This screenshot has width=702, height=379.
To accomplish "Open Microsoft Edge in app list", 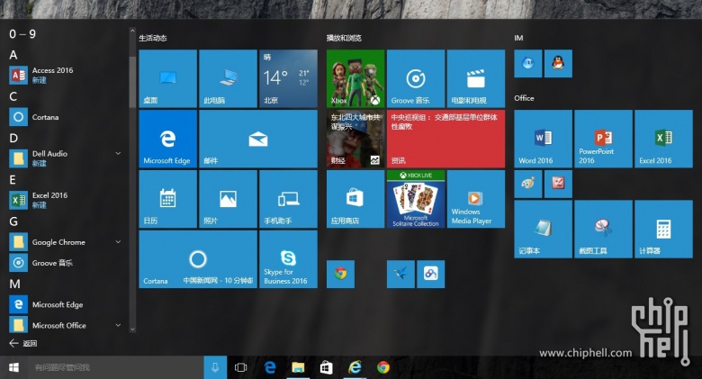I will (67, 304).
